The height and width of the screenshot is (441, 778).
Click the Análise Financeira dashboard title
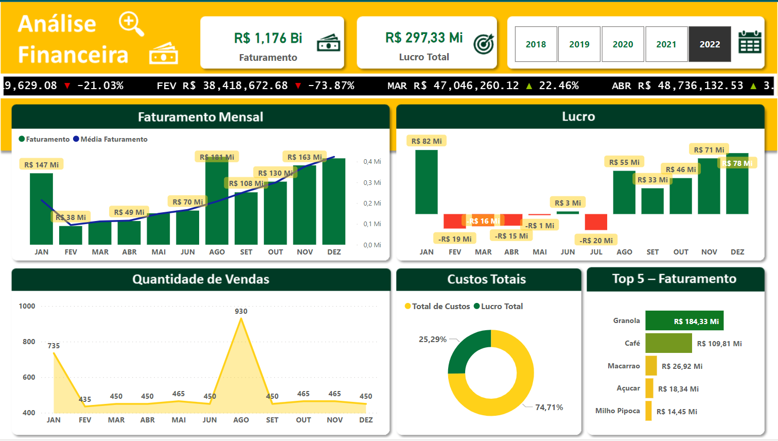73,39
